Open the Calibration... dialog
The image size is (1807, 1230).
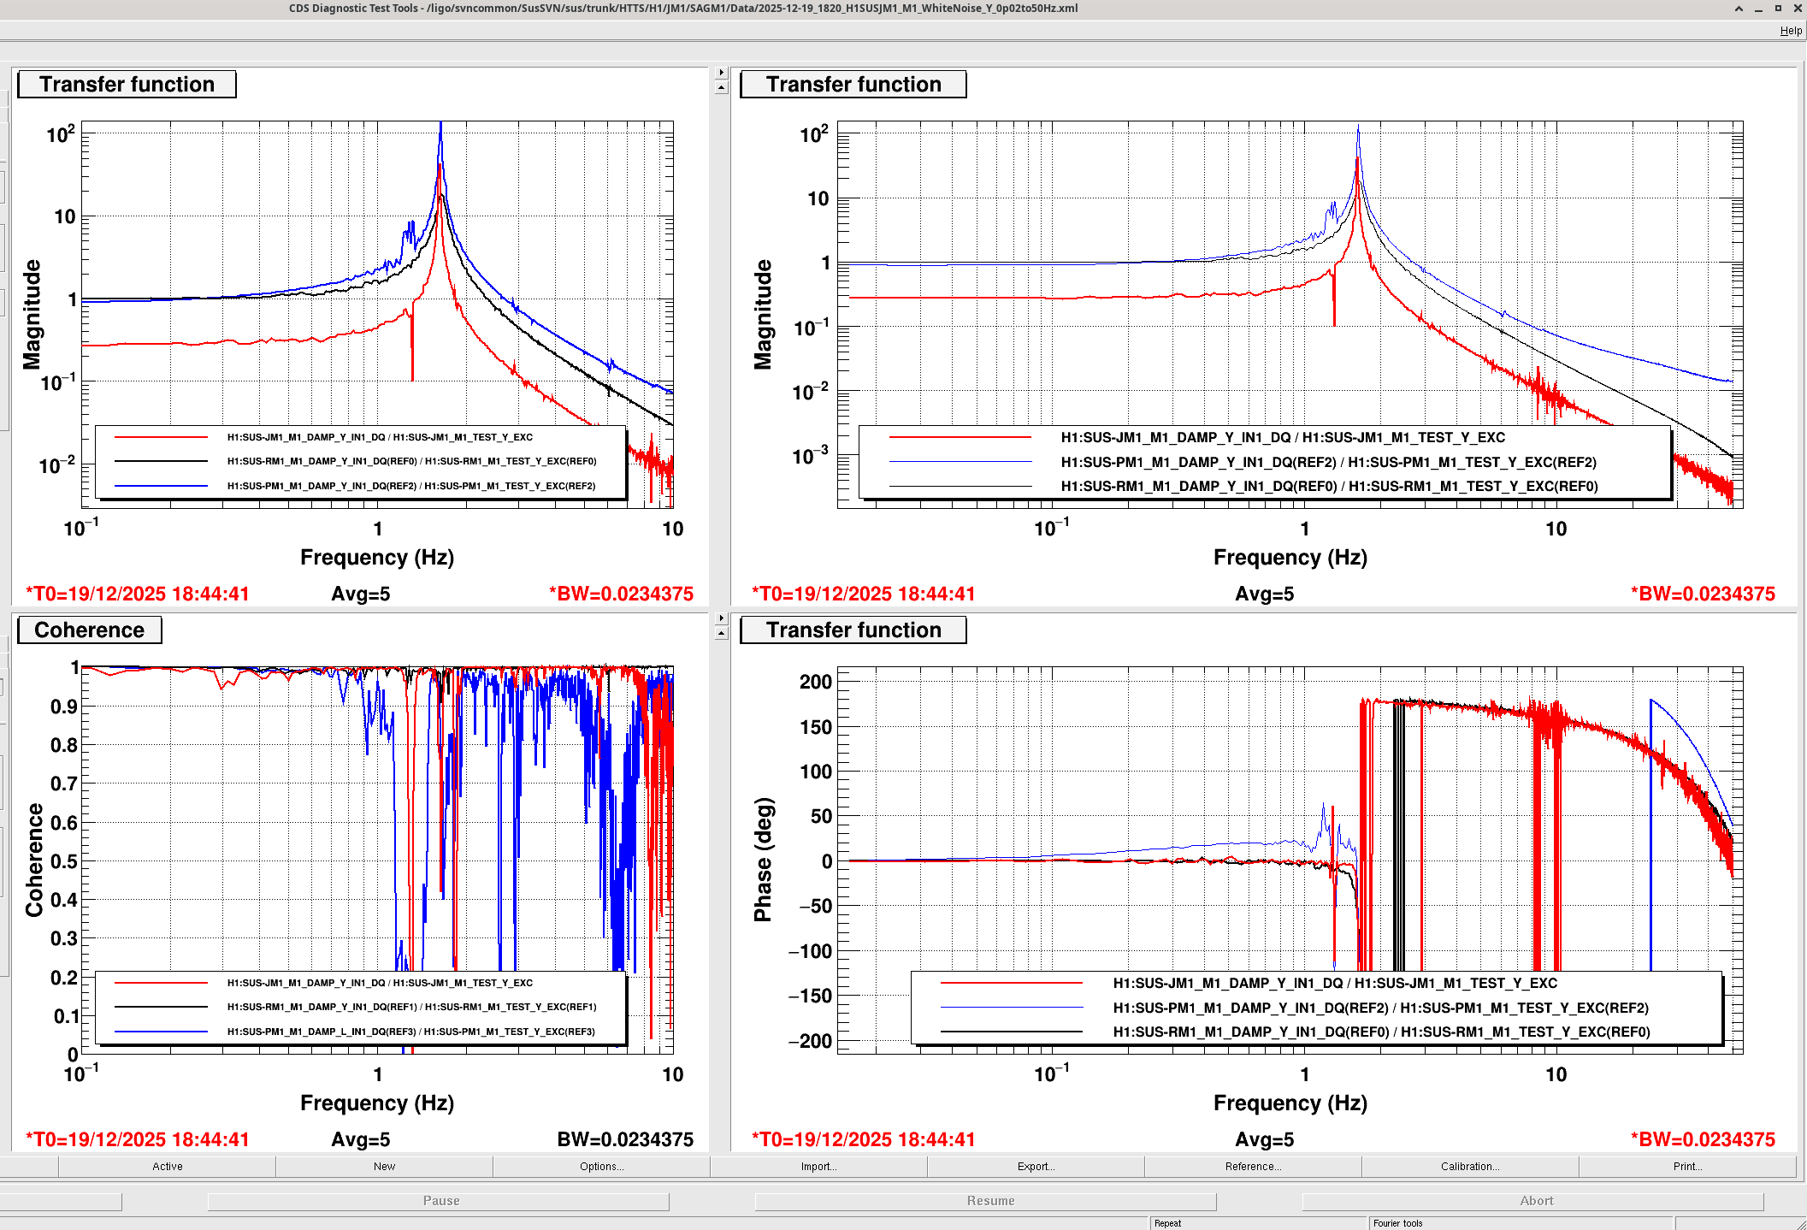coord(1470,1167)
